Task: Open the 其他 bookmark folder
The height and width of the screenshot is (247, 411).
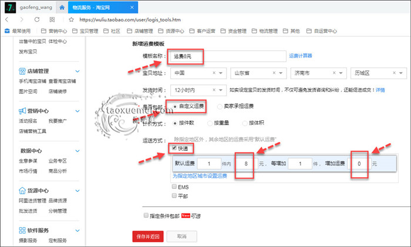Action: pos(291,31)
